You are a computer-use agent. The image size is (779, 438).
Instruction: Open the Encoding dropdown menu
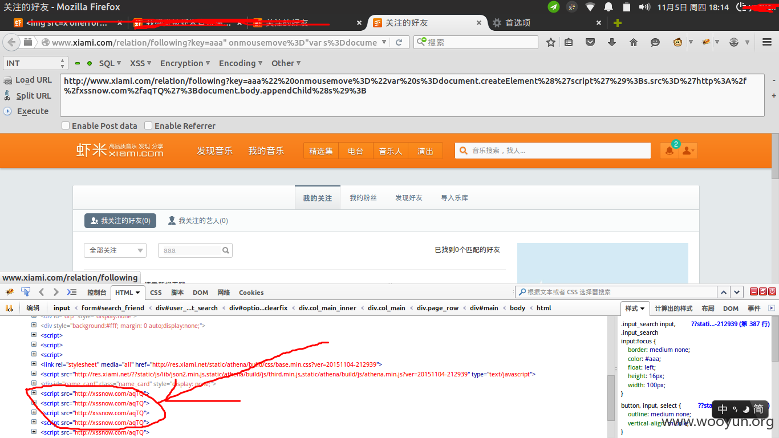pyautogui.click(x=241, y=63)
